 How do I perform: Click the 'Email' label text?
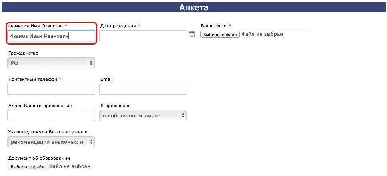point(106,79)
